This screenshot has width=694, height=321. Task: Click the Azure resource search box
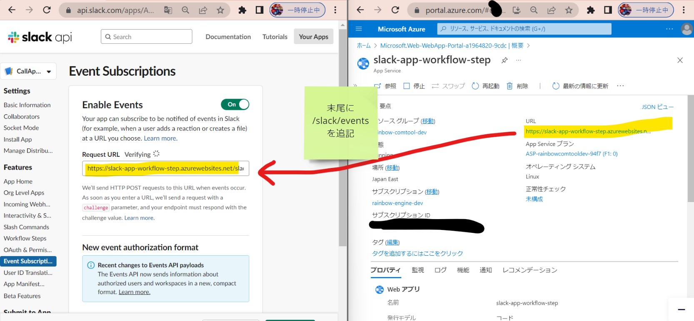pos(524,29)
